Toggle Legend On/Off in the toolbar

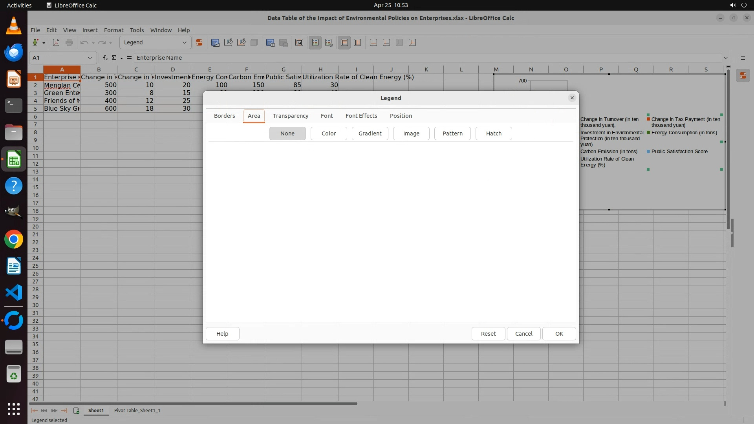pyautogui.click(x=315, y=42)
